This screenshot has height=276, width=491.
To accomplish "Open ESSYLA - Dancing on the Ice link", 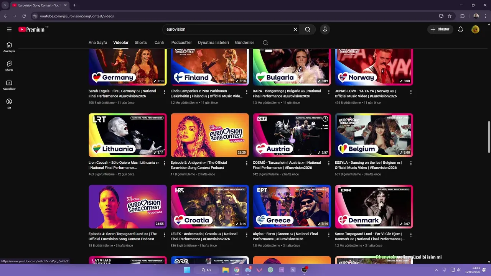I will click(x=369, y=165).
